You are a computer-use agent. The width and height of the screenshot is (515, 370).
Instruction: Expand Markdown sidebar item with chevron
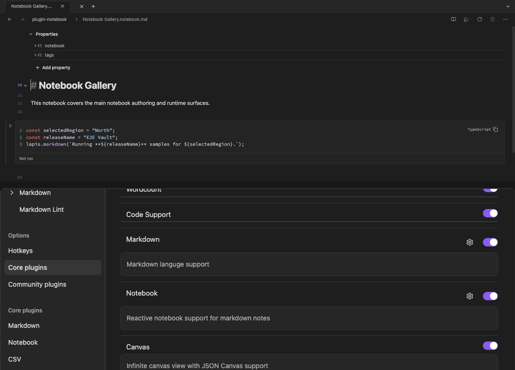[x=12, y=193]
